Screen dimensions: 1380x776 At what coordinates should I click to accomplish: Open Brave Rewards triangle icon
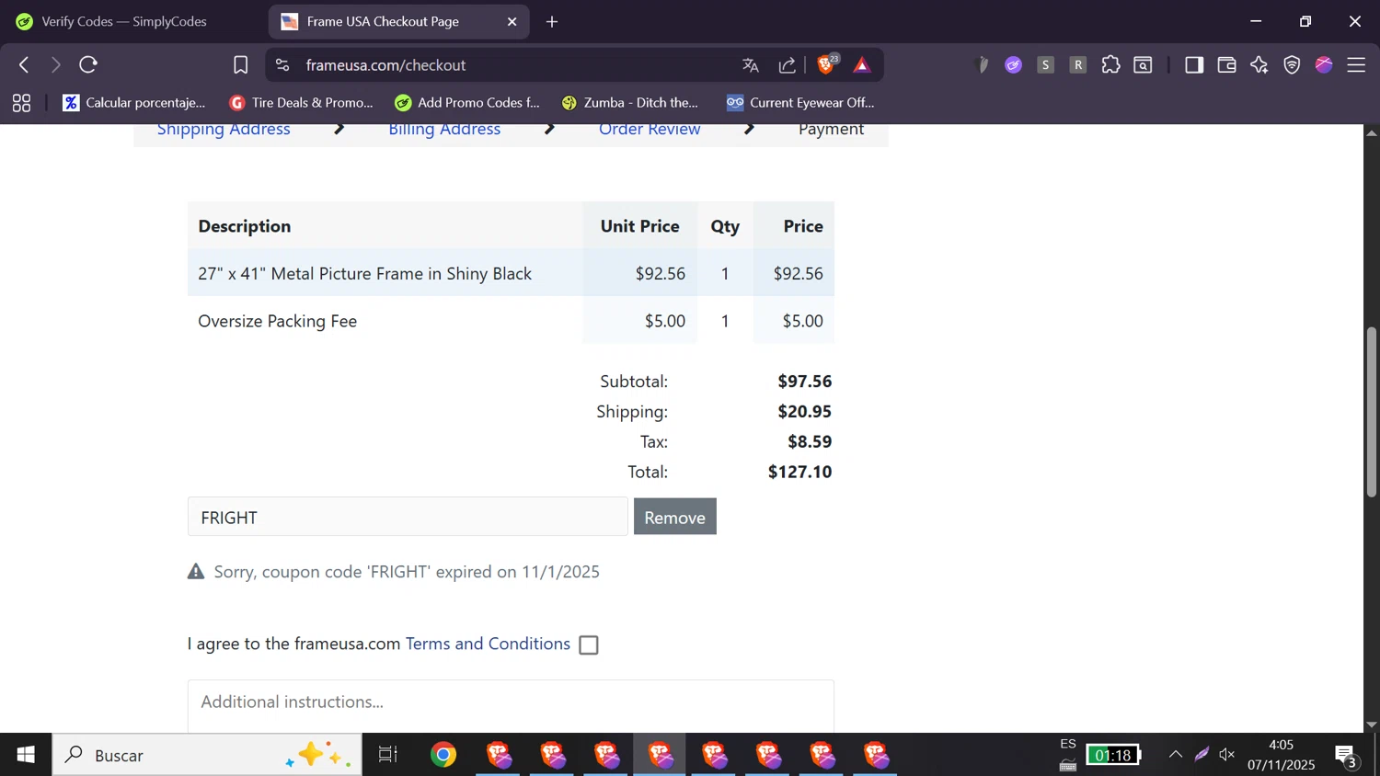point(861,64)
